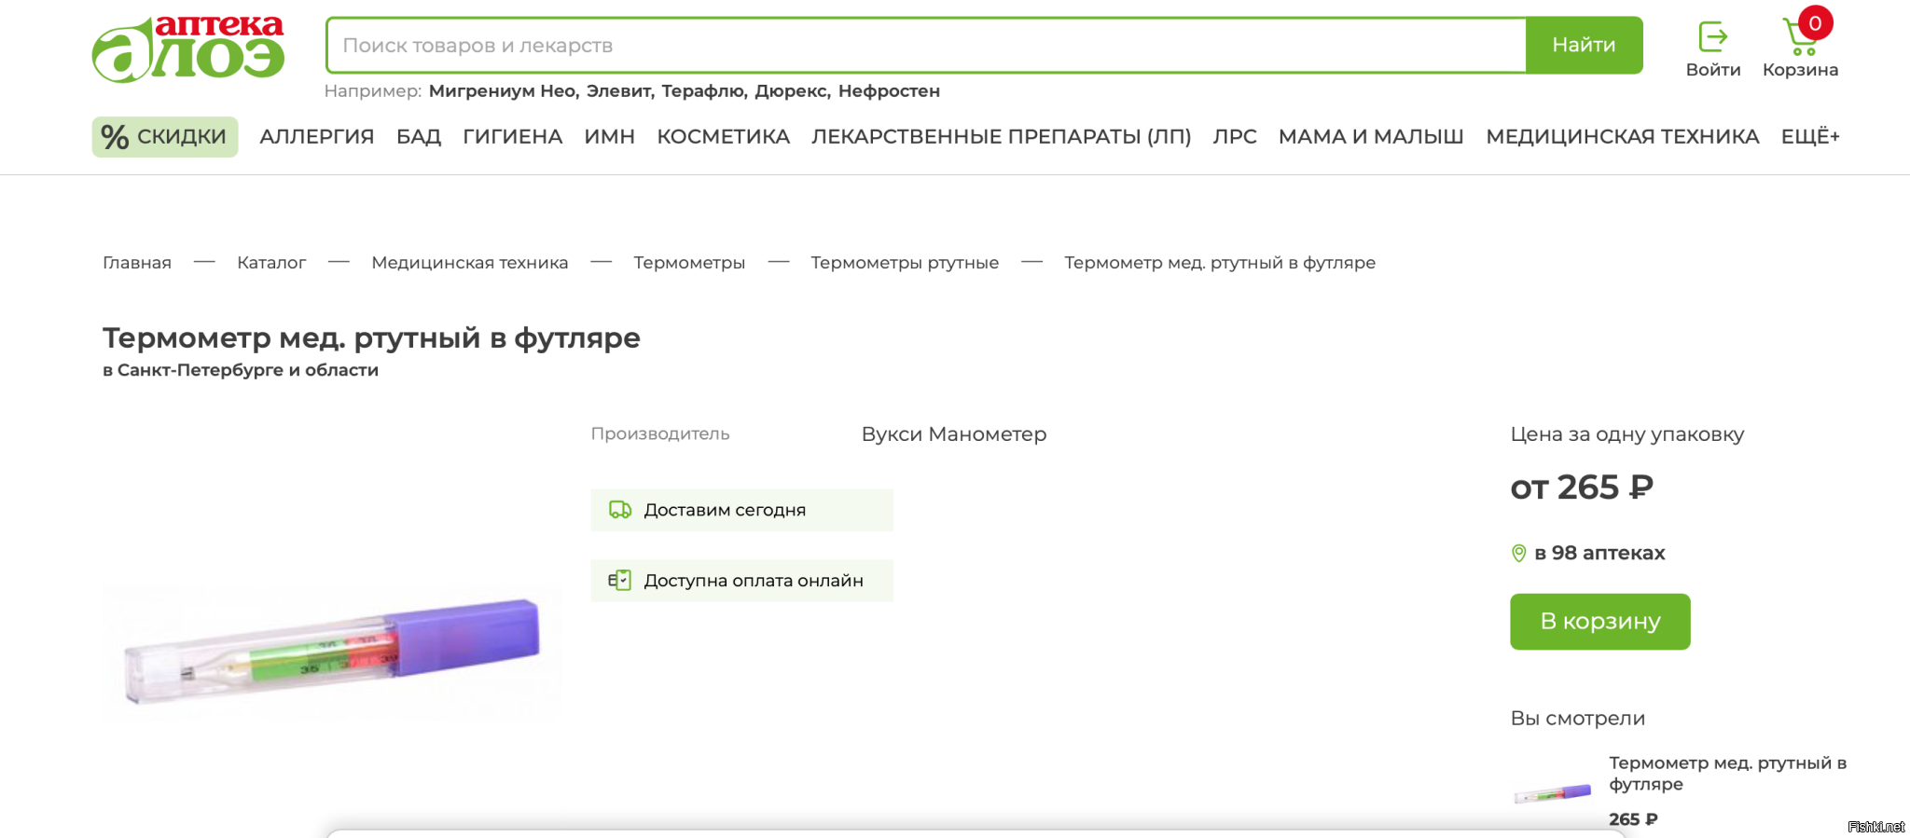The width and height of the screenshot is (1910, 838).
Task: Click the Терафлю search suggestion
Action: 703,91
